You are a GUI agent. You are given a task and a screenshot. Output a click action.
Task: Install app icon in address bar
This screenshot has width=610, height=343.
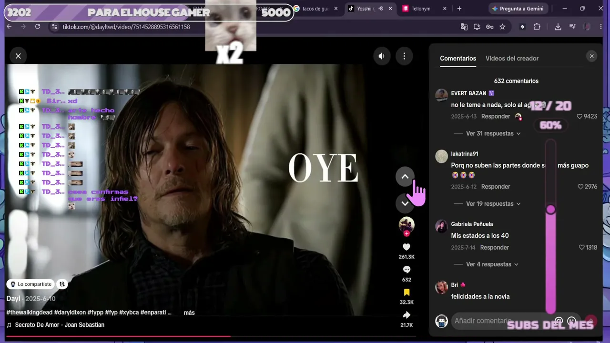(477, 27)
